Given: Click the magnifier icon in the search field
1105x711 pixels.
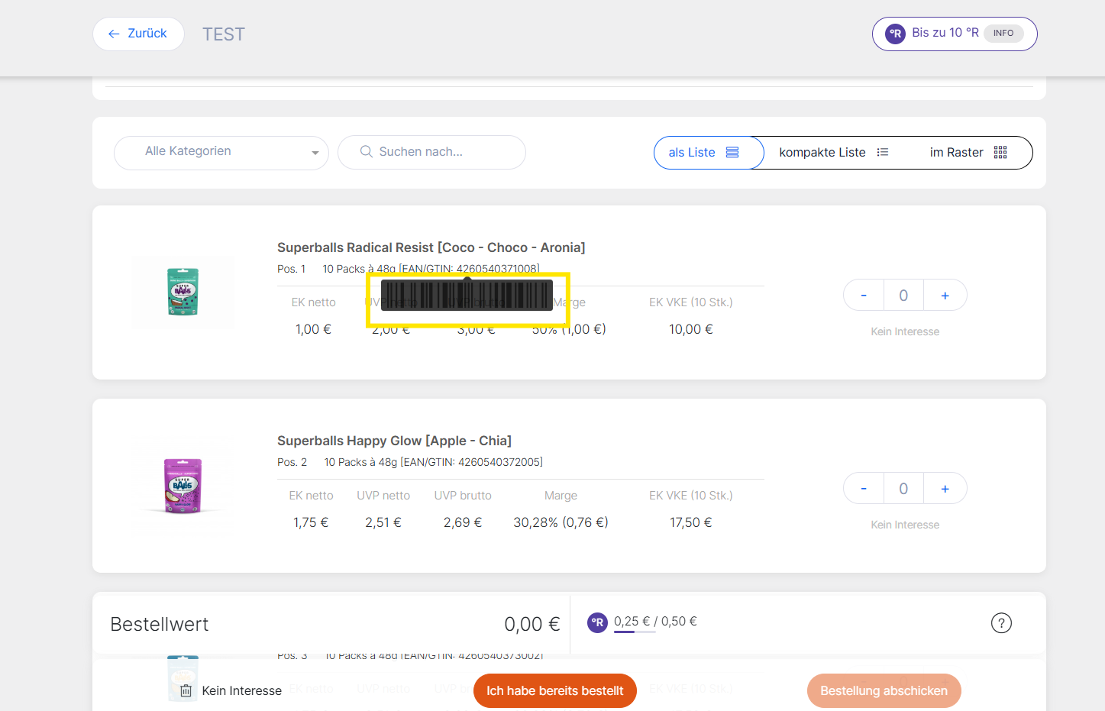Looking at the screenshot, I should pyautogui.click(x=367, y=152).
